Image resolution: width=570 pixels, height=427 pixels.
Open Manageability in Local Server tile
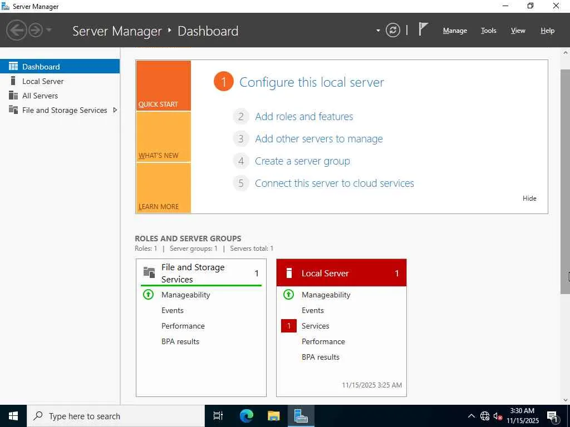326,295
